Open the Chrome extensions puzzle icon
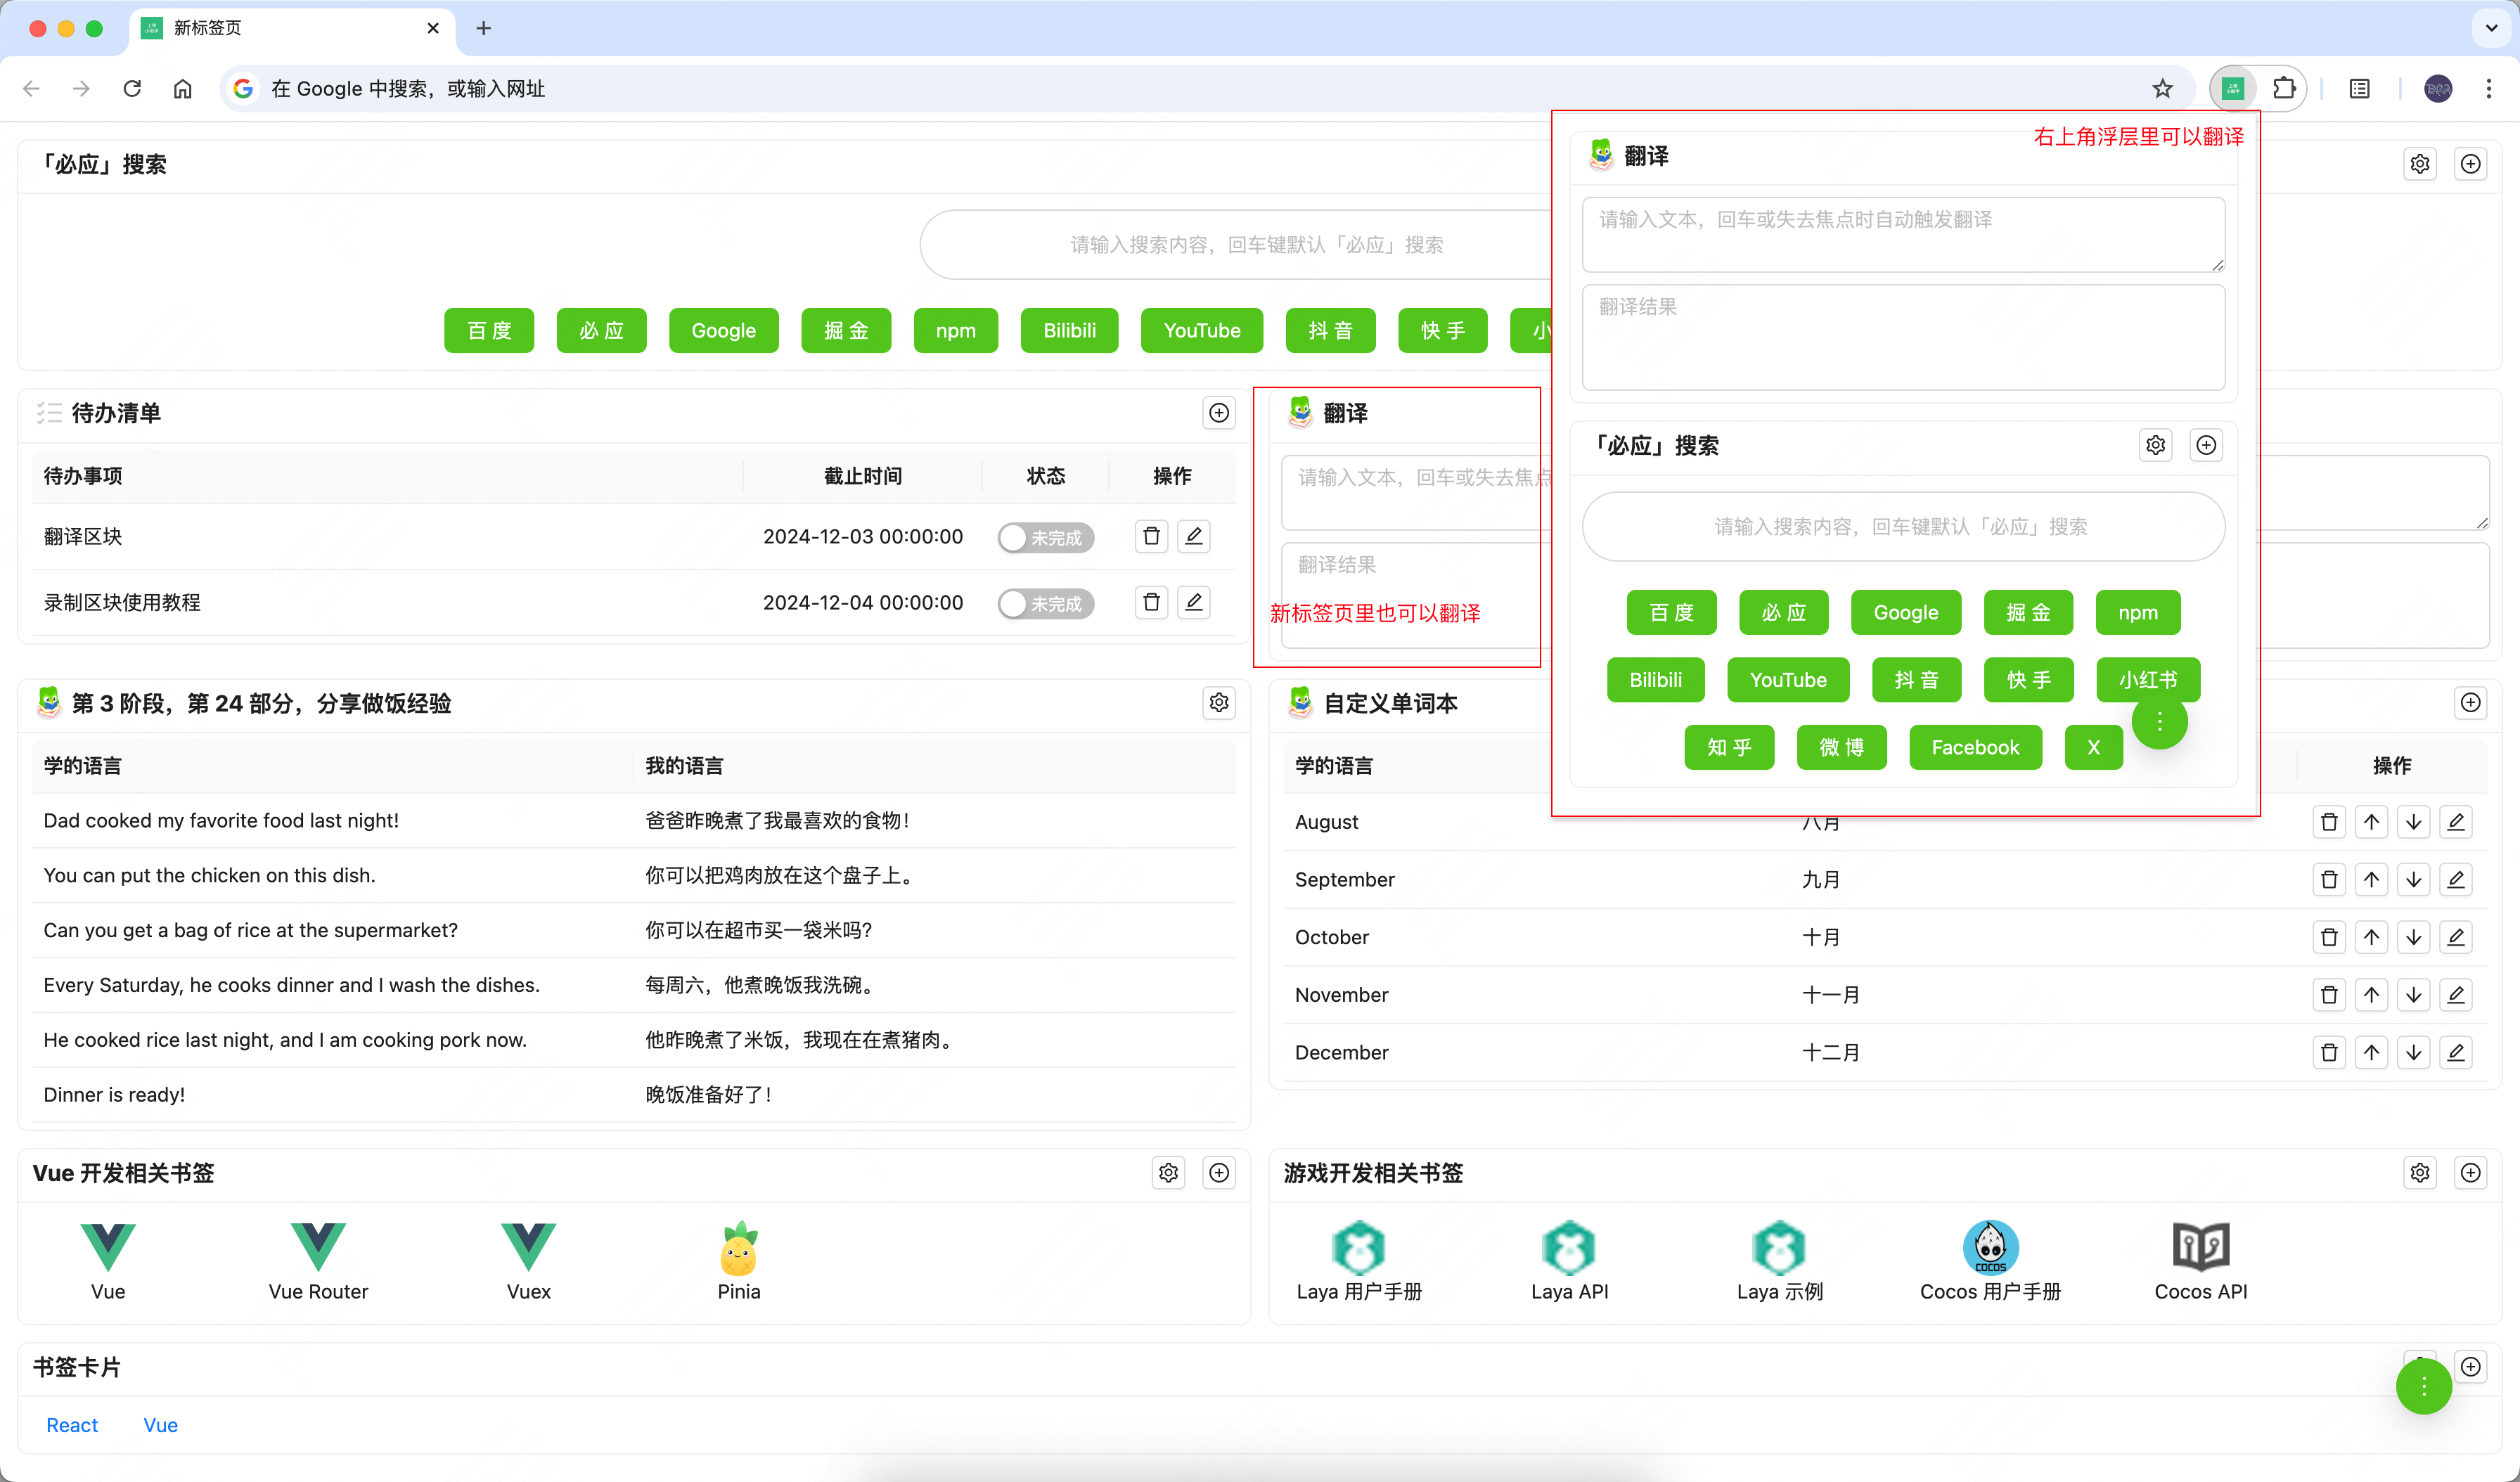 pyautogui.click(x=2284, y=89)
